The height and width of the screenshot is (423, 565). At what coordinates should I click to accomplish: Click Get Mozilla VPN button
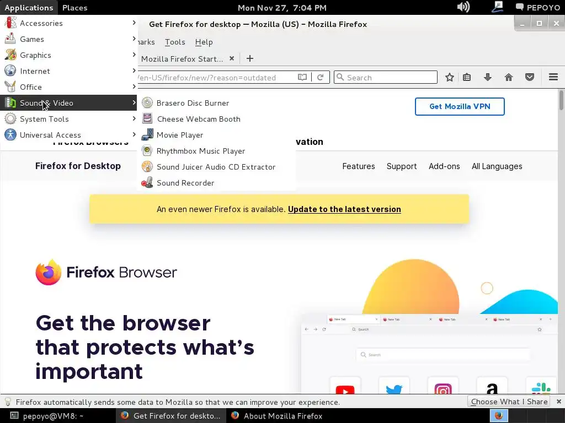coord(460,106)
